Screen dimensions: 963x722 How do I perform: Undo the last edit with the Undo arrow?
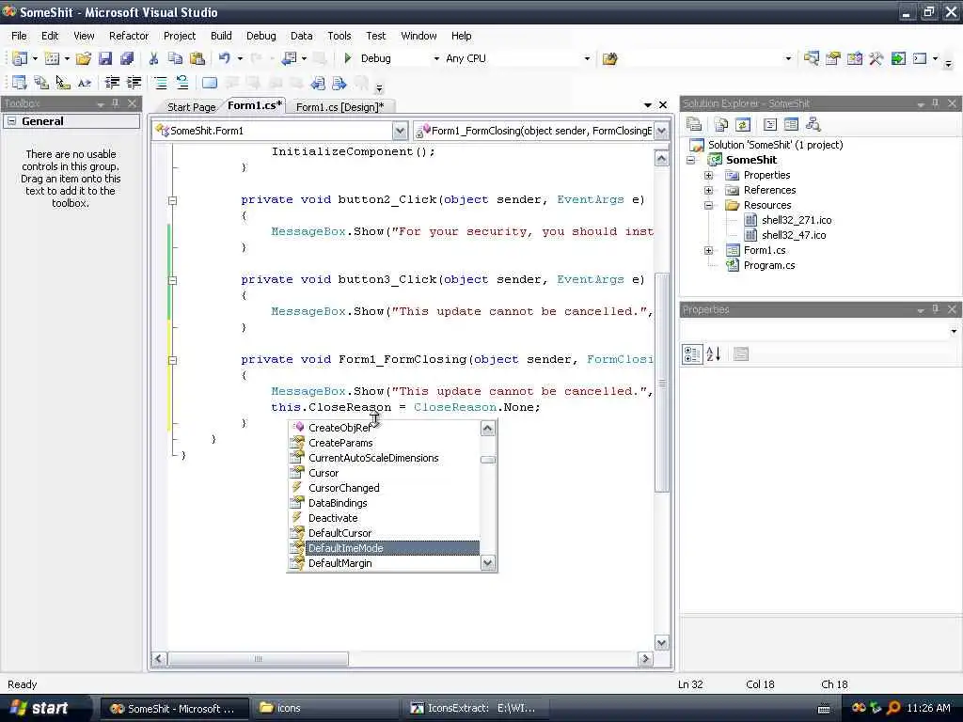pos(224,58)
